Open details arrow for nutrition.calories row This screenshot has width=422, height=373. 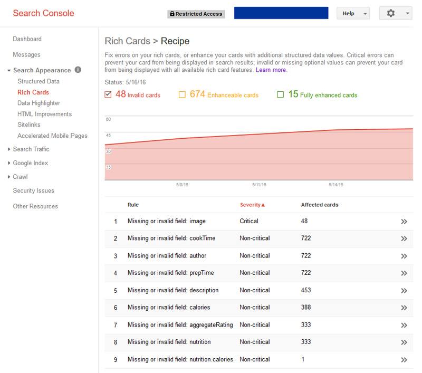click(404, 360)
